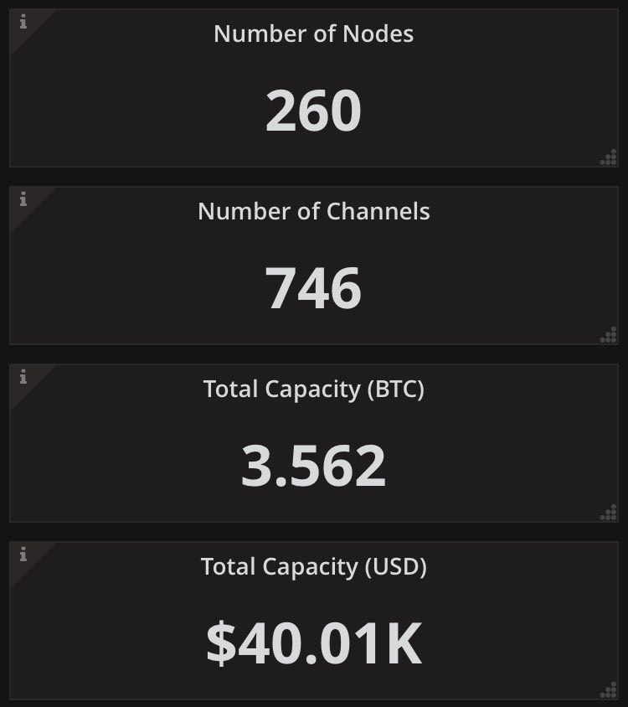Select resize corner of Total Capacity (BTC) panel
This screenshot has height=707, width=628.
pyautogui.click(x=609, y=513)
